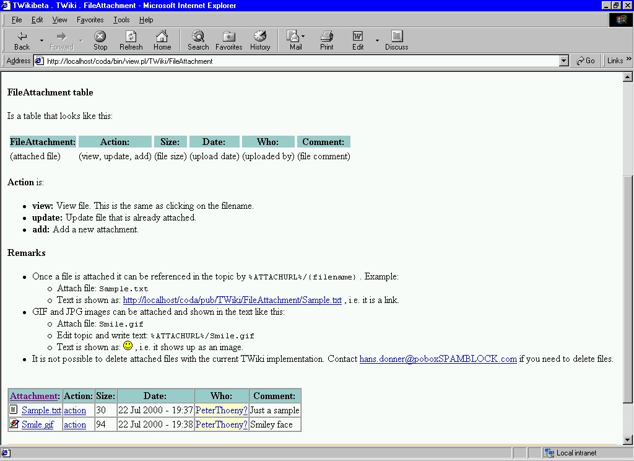Click the Back navigation button
The height and width of the screenshot is (461, 634).
(22, 40)
